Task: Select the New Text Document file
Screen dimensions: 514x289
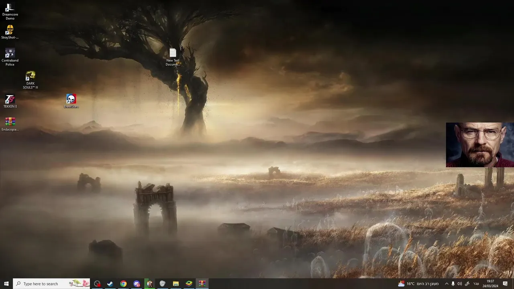Action: click(x=173, y=57)
